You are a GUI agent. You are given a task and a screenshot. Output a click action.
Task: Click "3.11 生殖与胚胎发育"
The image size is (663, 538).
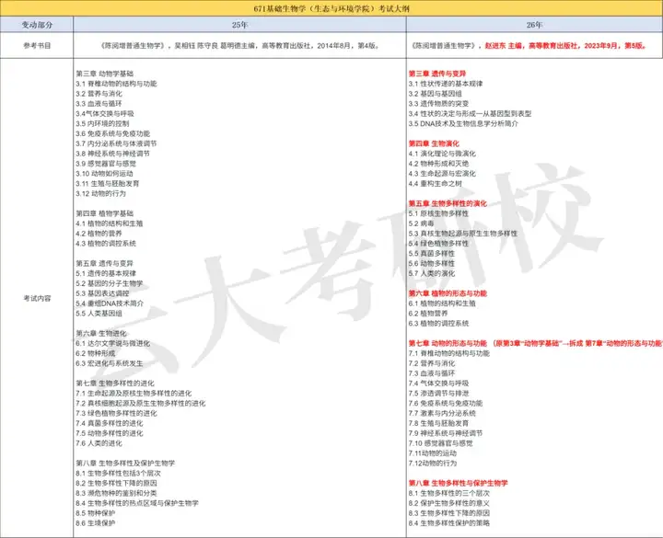(x=108, y=184)
